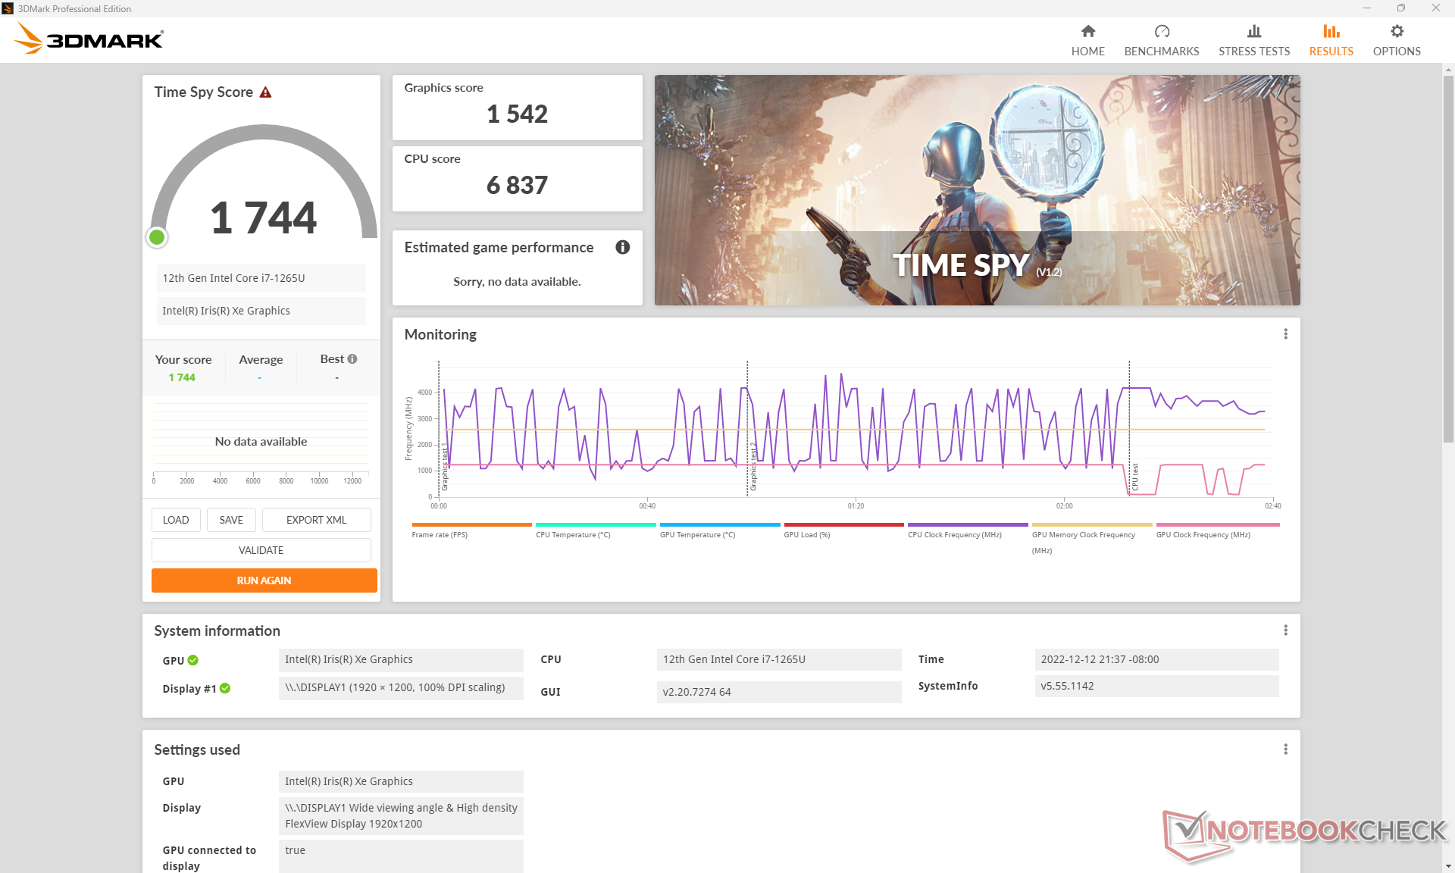Click the Time Spy Score warning triangle icon
The width and height of the screenshot is (1455, 873).
tap(265, 92)
